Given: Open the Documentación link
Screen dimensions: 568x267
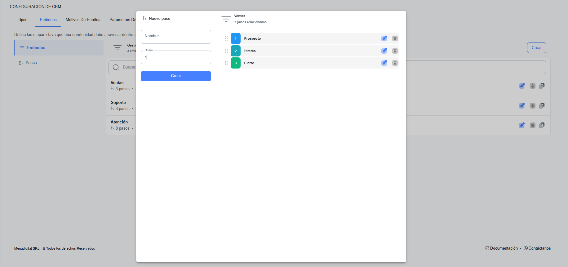Looking at the screenshot, I should coord(504,248).
